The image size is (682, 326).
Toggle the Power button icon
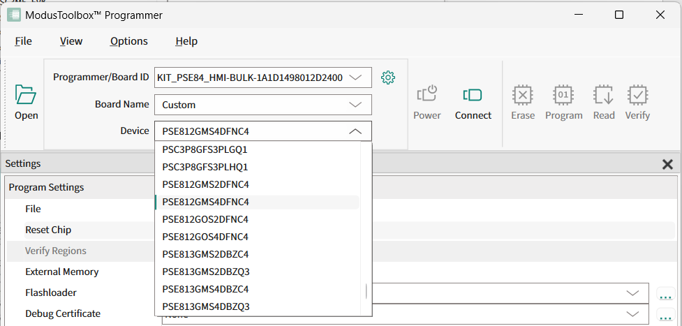tap(427, 94)
